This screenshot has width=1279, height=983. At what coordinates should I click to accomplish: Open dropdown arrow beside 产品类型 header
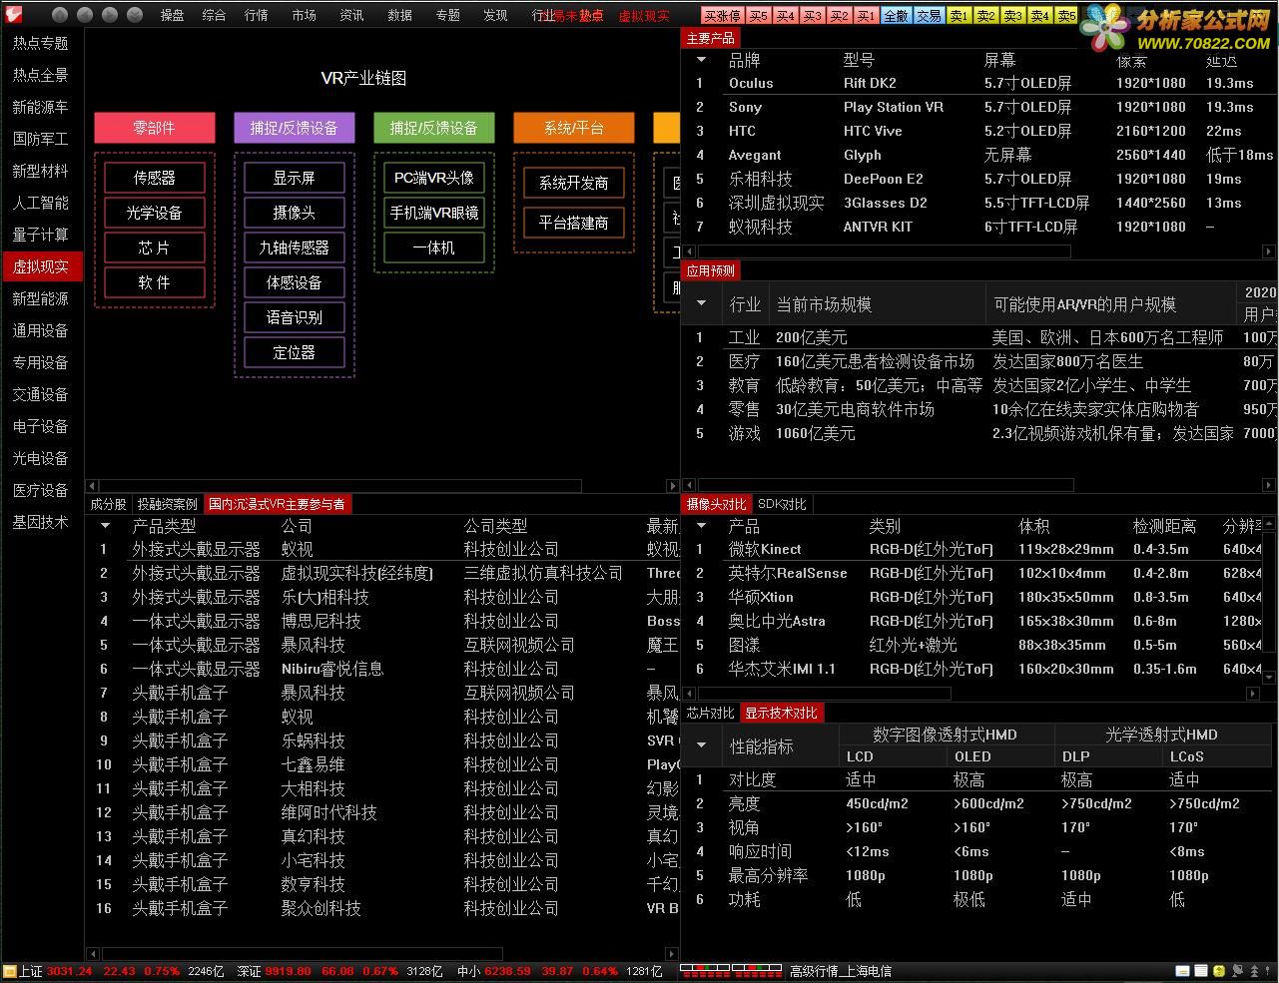click(x=106, y=526)
